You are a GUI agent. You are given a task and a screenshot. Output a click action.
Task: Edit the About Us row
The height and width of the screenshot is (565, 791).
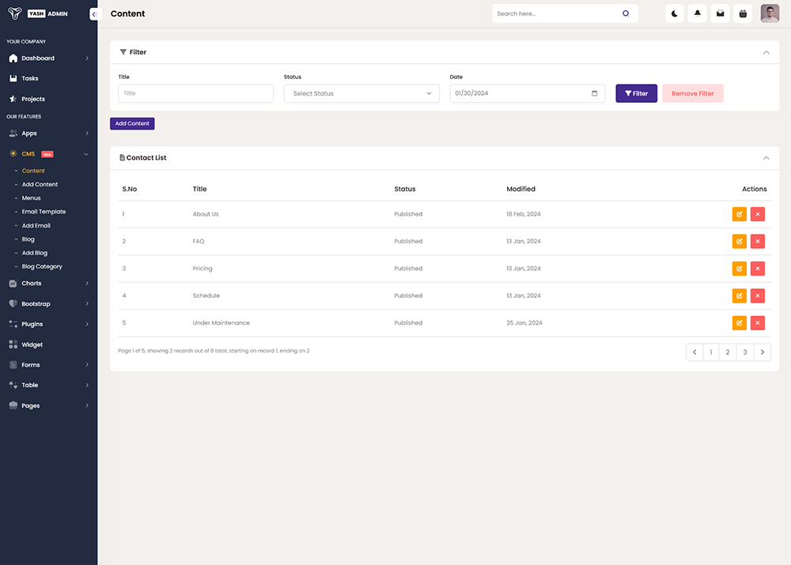[x=739, y=214]
